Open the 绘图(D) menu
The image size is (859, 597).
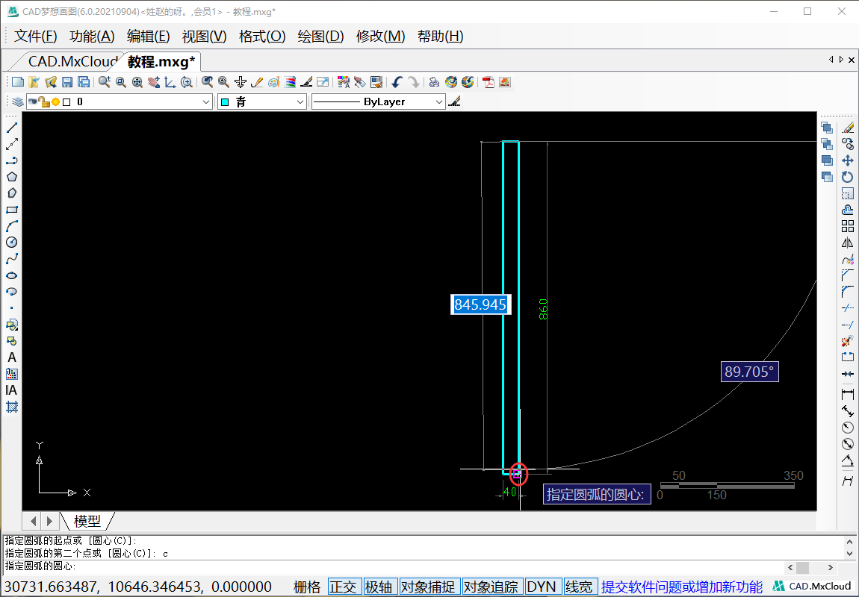321,36
